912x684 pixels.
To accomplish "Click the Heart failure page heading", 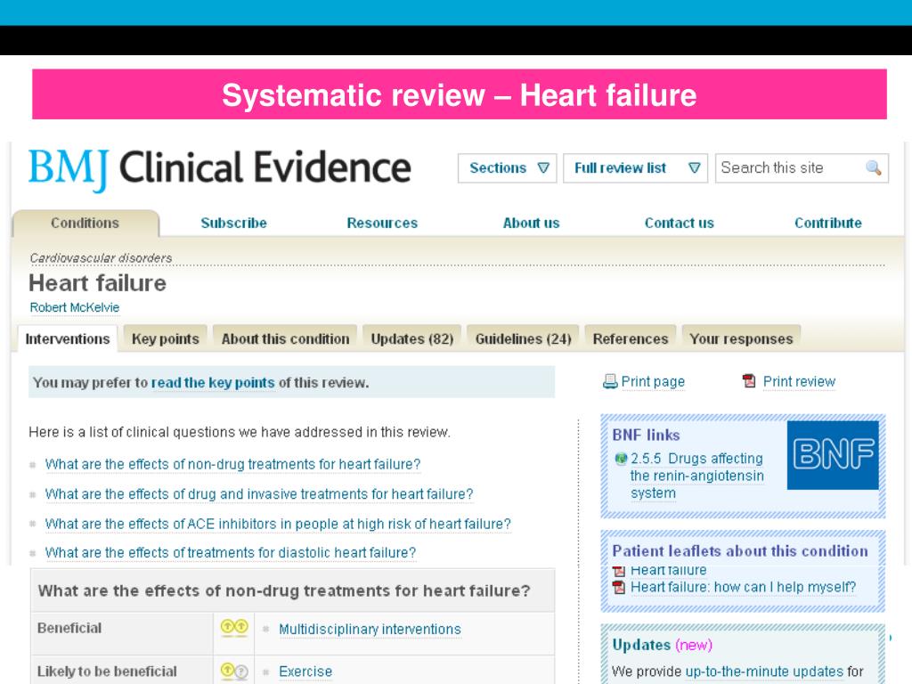I will [98, 283].
